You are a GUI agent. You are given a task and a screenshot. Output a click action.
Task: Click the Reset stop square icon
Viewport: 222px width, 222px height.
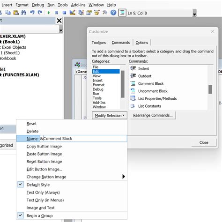tap(64, 13)
